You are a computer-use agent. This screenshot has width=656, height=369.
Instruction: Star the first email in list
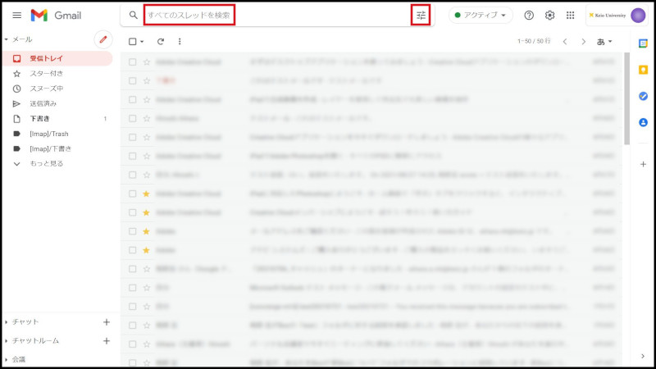pos(147,61)
